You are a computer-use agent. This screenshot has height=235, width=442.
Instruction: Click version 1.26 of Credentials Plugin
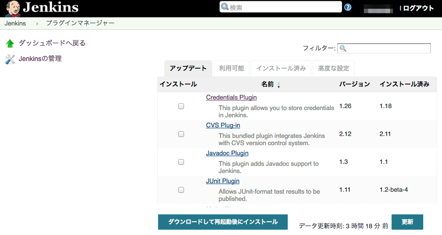click(x=345, y=106)
